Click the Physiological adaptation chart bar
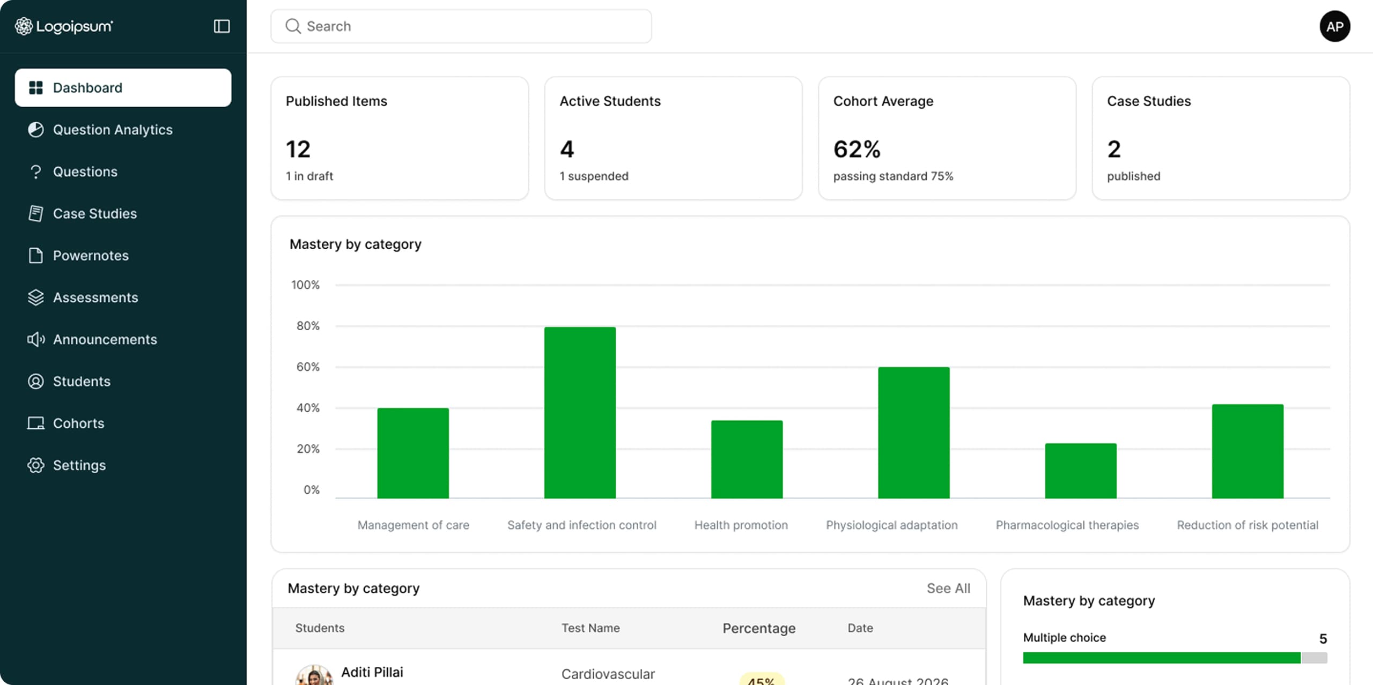This screenshot has width=1373, height=685. (x=913, y=433)
